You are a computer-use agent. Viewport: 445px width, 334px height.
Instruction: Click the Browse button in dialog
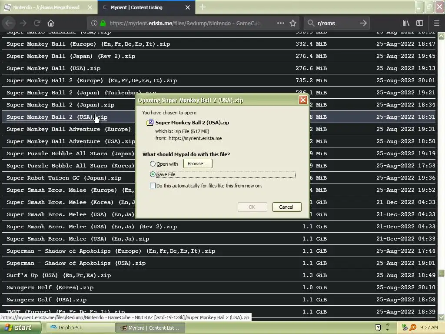(x=198, y=164)
